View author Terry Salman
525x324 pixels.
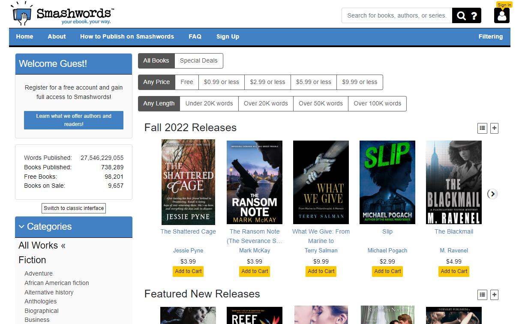321,251
